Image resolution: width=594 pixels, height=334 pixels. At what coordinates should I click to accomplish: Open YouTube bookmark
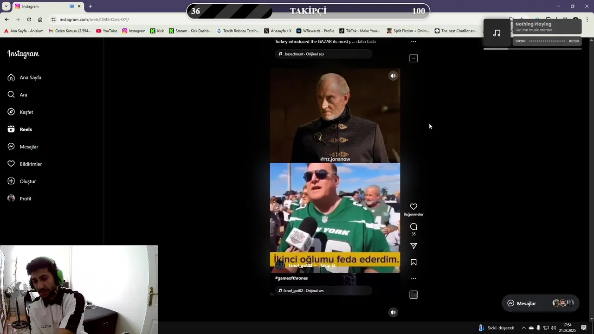point(106,31)
